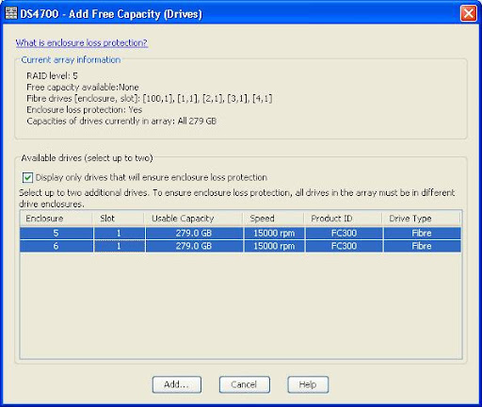
Task: Click 'Enclosure loss protection: Yes' text
Action: coord(84,110)
